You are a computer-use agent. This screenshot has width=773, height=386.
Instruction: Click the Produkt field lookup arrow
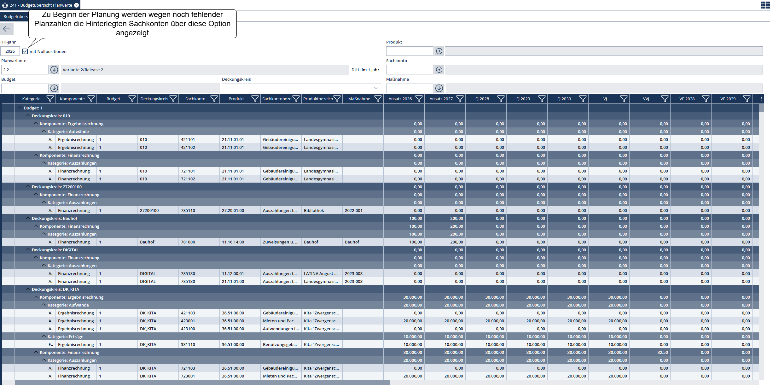point(439,51)
